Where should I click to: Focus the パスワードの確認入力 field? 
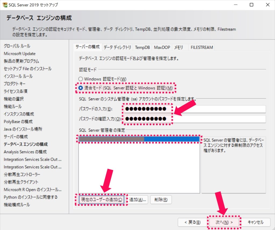[195, 119]
